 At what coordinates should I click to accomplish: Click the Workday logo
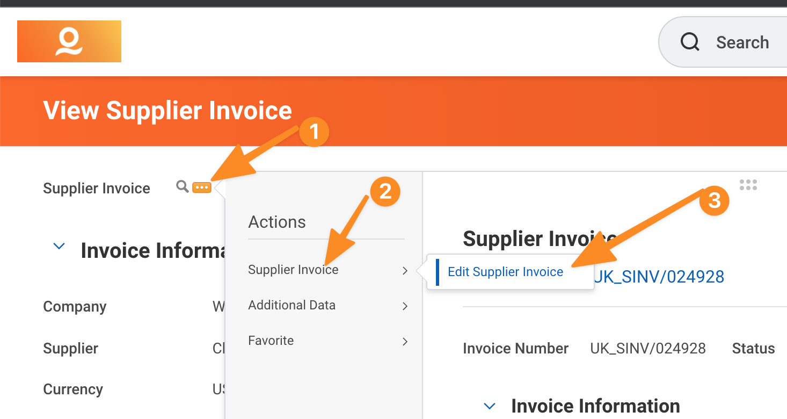(69, 41)
